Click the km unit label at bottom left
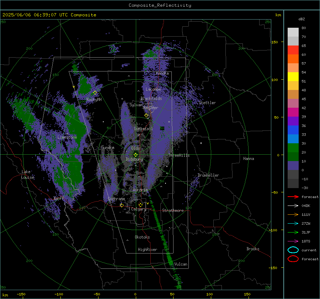Screen dimensions: 320x299 (x=5, y=295)
